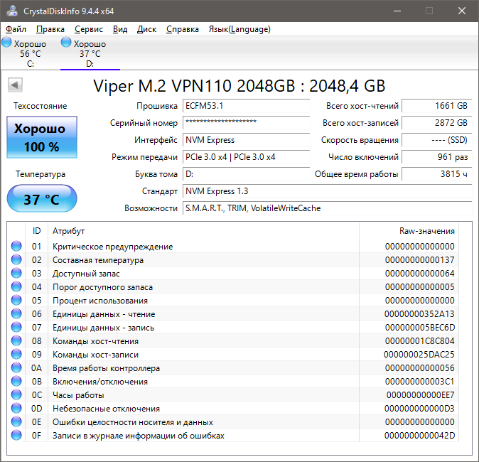Select the blue status orb for drive C:

pos(6,42)
